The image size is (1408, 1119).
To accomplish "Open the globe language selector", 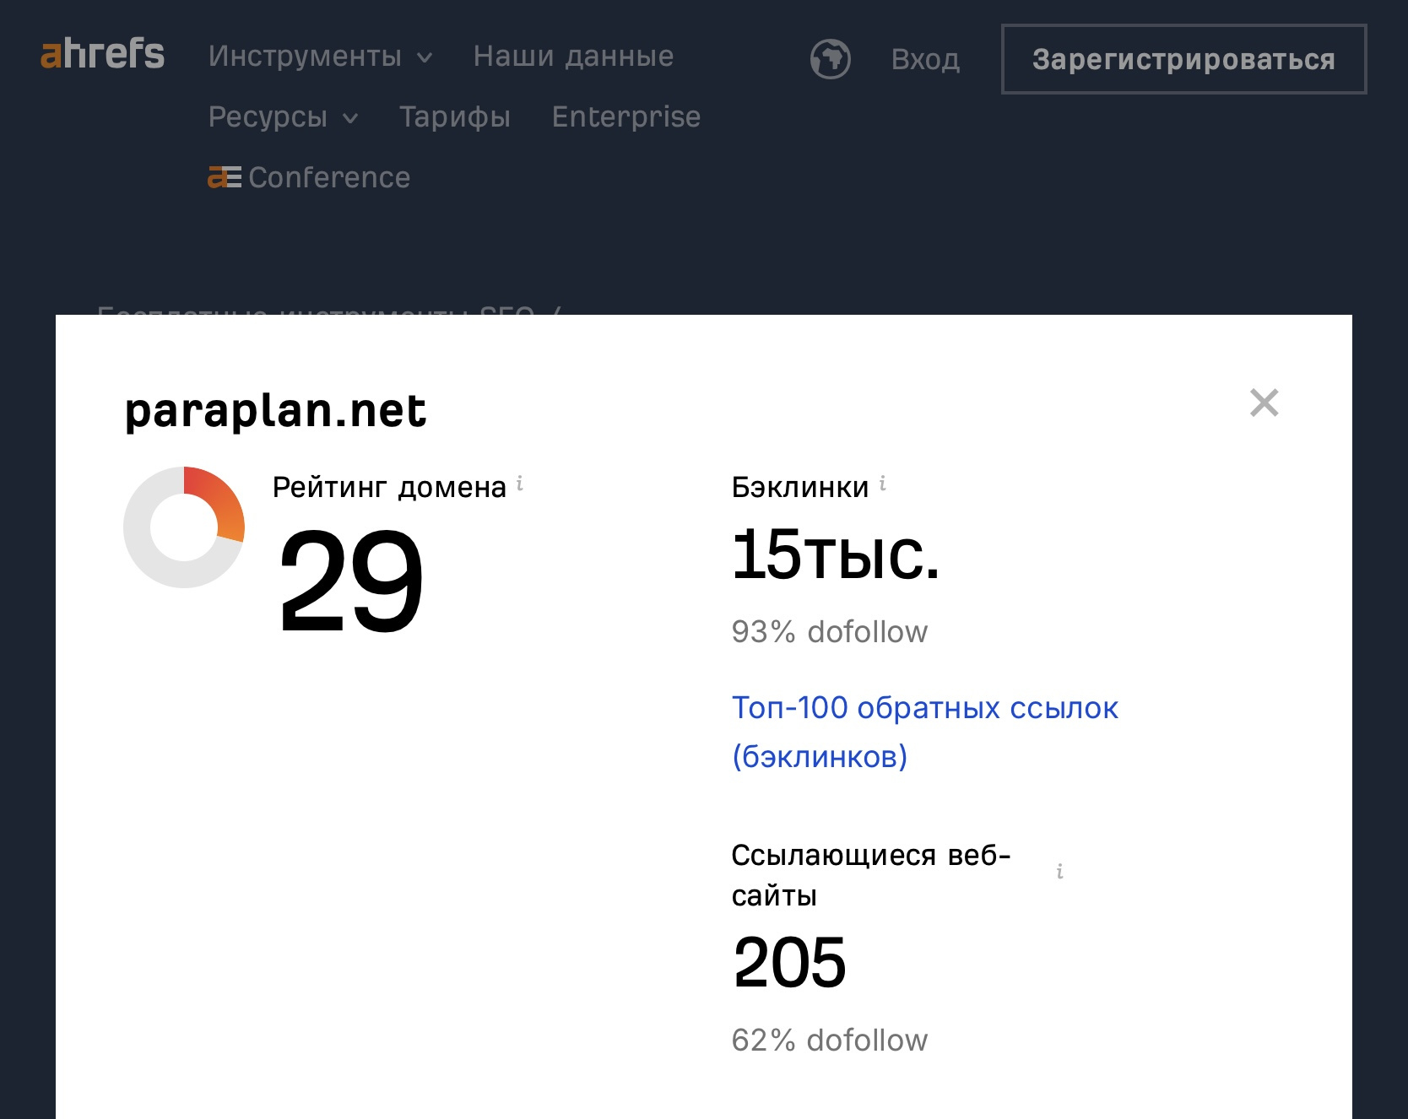I will [x=830, y=59].
